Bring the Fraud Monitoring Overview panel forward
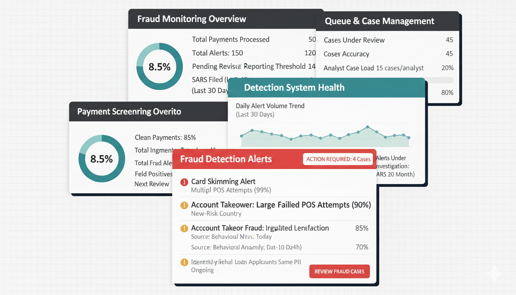The height and width of the screenshot is (295, 516). pos(192,19)
